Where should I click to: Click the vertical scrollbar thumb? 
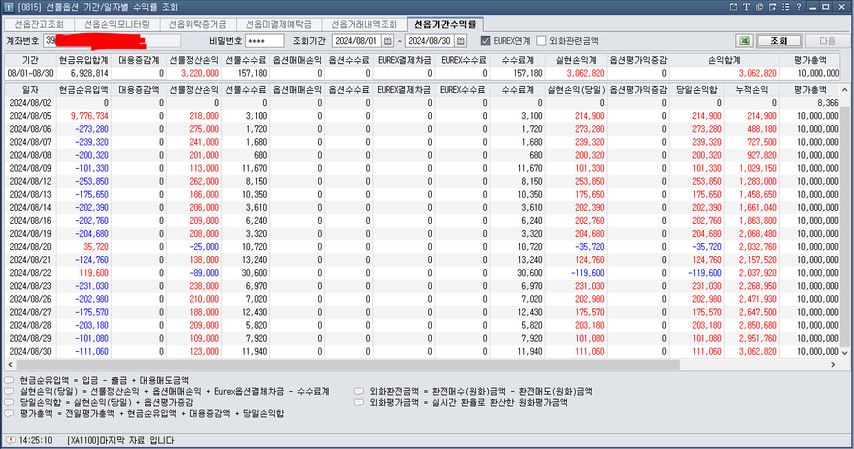click(845, 225)
